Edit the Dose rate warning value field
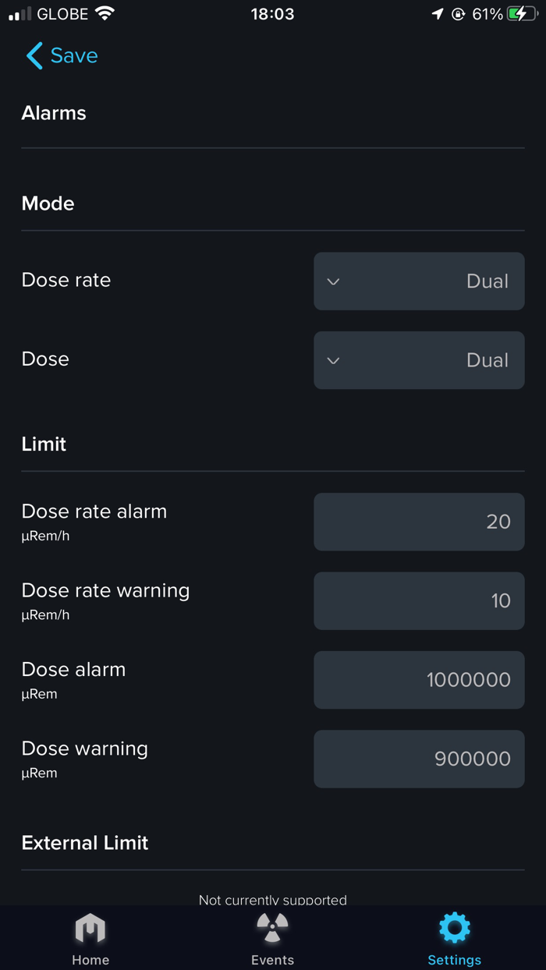 click(x=419, y=600)
